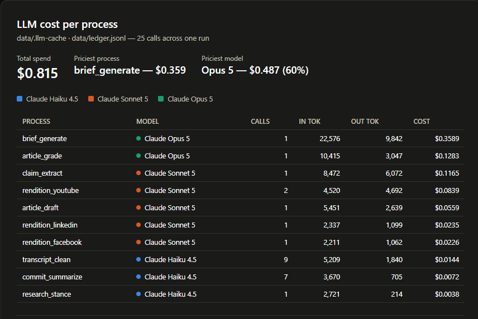Screen dimensions: 478x319
Task: Click the orange model dot in rendition_youtube row
Action: 138,190
